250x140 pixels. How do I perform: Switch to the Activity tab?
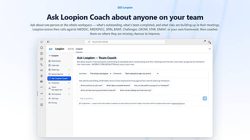pos(71,49)
